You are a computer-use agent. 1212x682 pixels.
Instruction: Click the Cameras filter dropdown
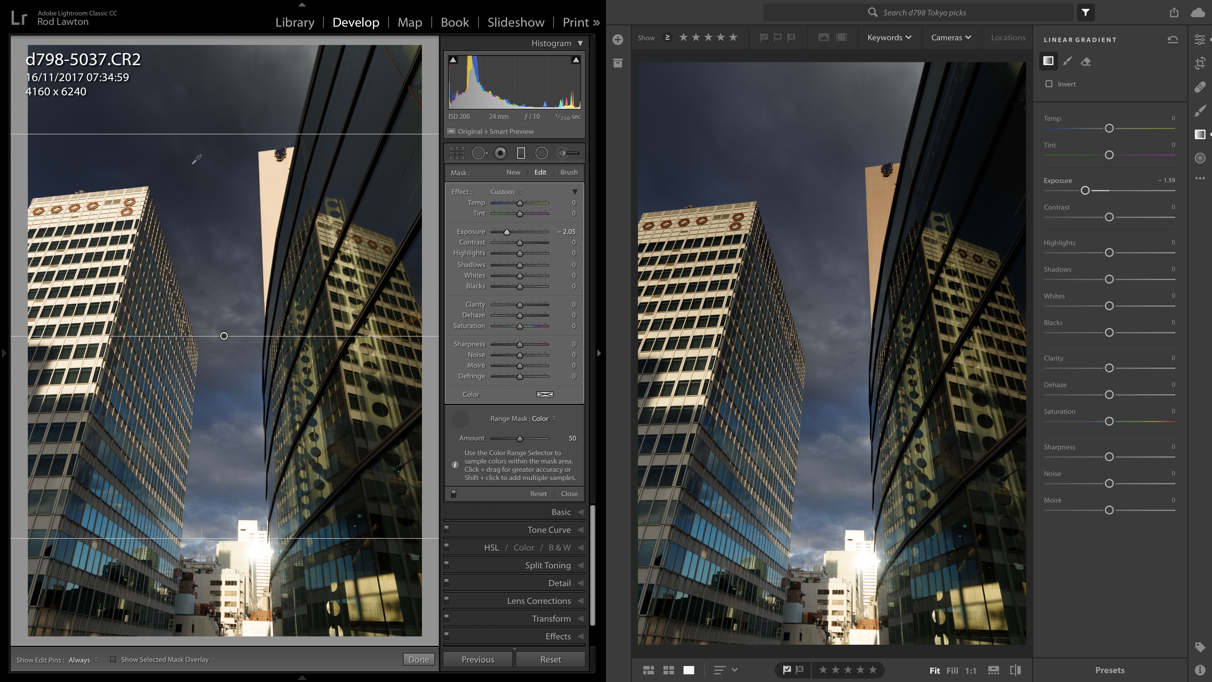click(950, 37)
